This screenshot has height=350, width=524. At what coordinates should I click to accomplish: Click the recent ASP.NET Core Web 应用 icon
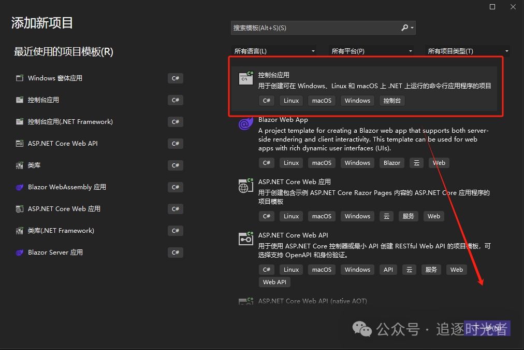[x=20, y=209]
